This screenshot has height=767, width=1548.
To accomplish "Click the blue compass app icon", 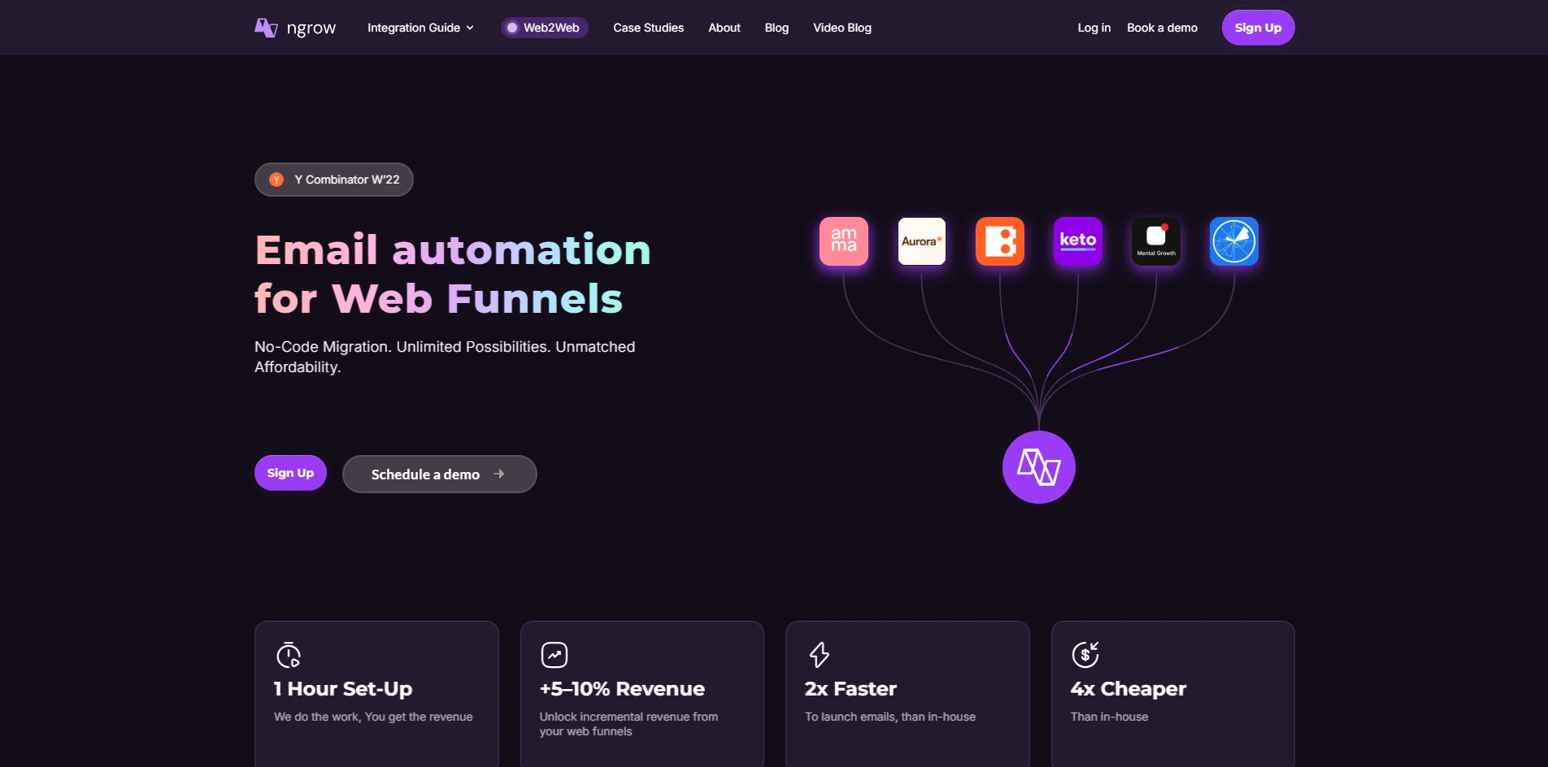I will click(1234, 241).
